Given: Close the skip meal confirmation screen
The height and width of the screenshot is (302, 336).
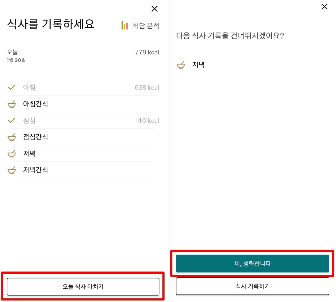Looking at the screenshot, I should click(x=325, y=7).
